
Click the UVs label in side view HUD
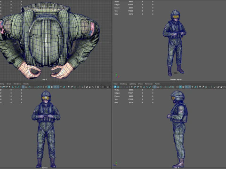coord(116,102)
